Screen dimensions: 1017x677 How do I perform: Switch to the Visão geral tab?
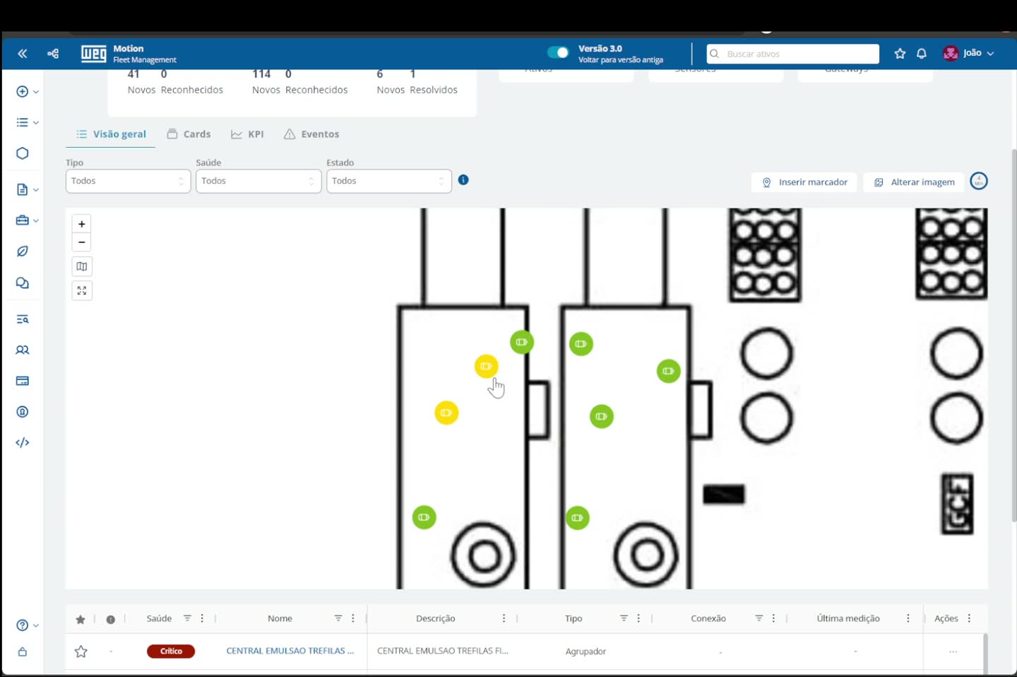click(x=111, y=134)
